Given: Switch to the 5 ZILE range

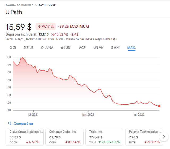Looking at the screenshot, I should pyautogui.click(x=28, y=48).
